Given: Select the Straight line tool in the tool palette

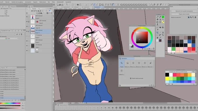Looking at the screenshot, I should tap(160, 32).
